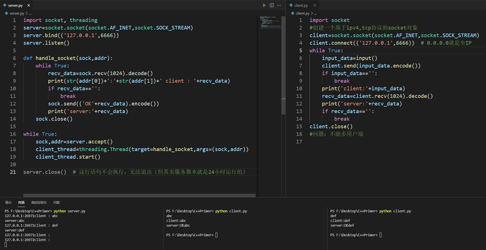Click the 'print('server:'+recv_data)' line in server.py

click(x=88, y=111)
